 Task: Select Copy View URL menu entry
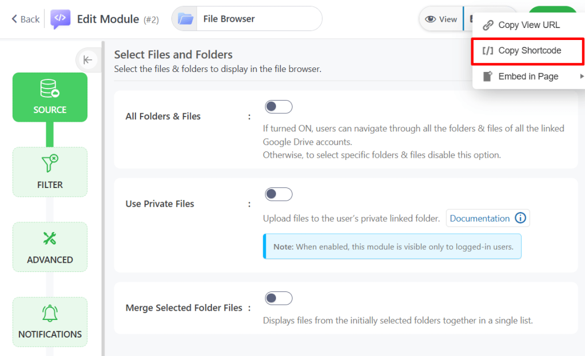[x=528, y=25]
